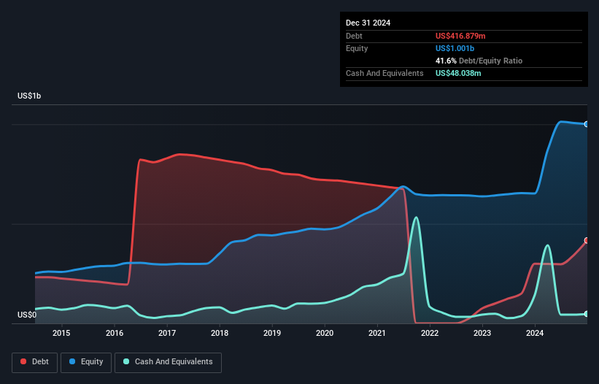Screen dimensions: 599x384
Task: Select the Cash end-point marker on the chart
Action: [x=587, y=314]
